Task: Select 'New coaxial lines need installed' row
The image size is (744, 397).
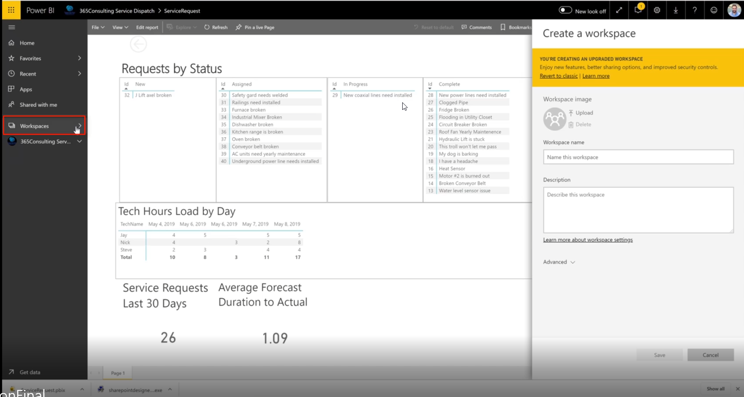Action: [x=378, y=95]
